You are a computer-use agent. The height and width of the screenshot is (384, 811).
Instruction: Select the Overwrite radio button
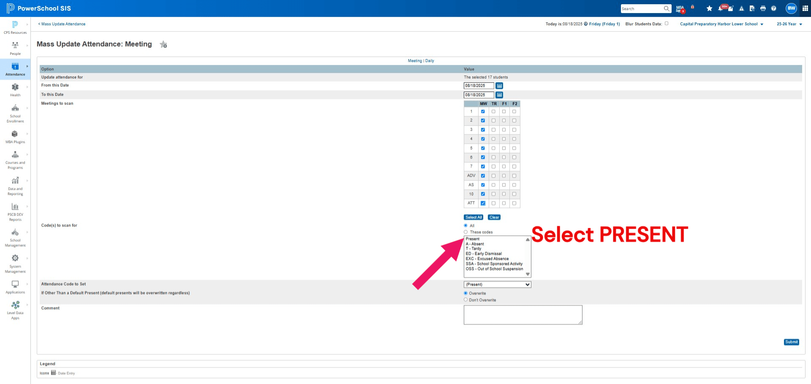click(x=466, y=293)
